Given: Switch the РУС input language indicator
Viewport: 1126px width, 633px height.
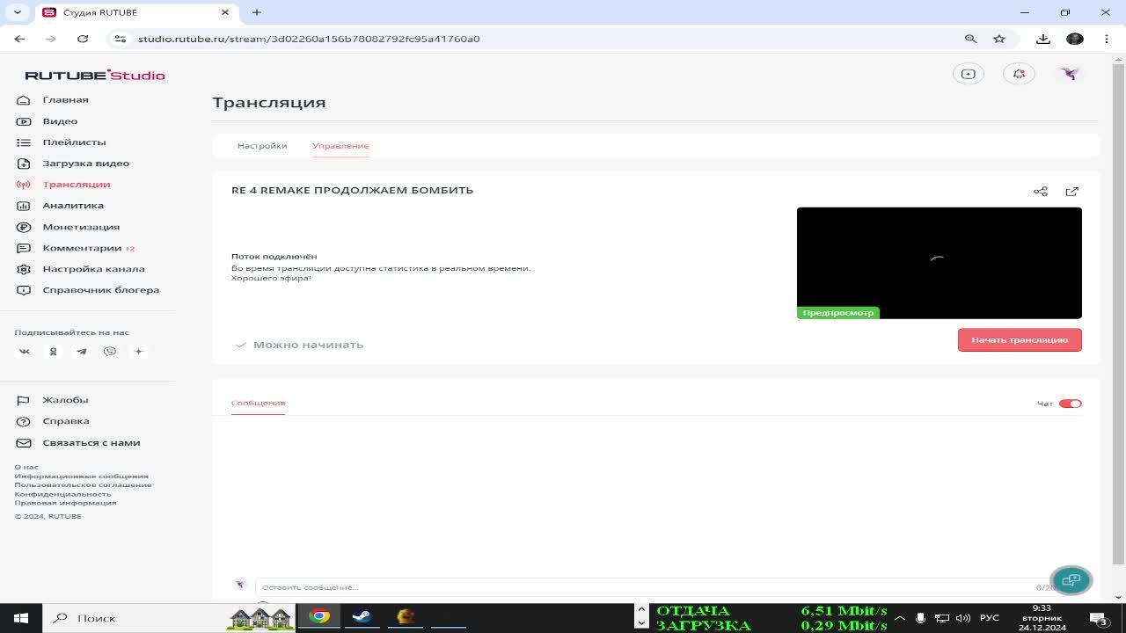Looking at the screenshot, I should 990,618.
